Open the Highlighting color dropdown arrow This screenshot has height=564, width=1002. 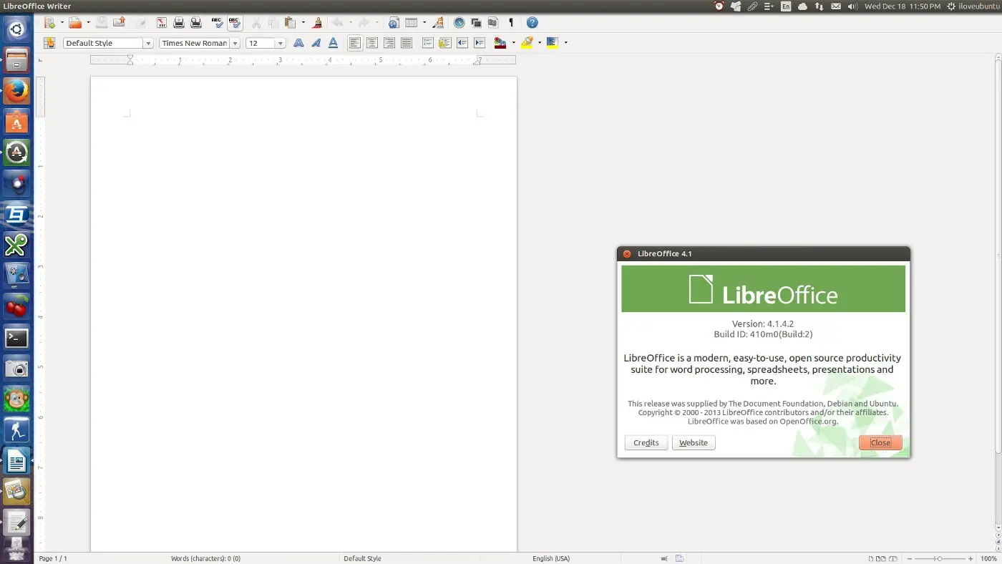(540, 43)
